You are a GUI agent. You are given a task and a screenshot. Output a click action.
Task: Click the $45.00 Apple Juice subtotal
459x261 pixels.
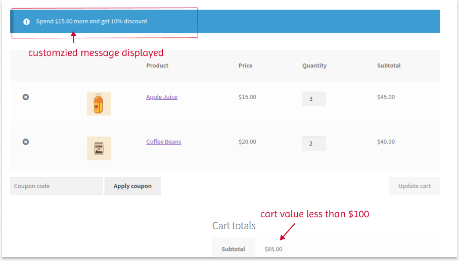[386, 97]
